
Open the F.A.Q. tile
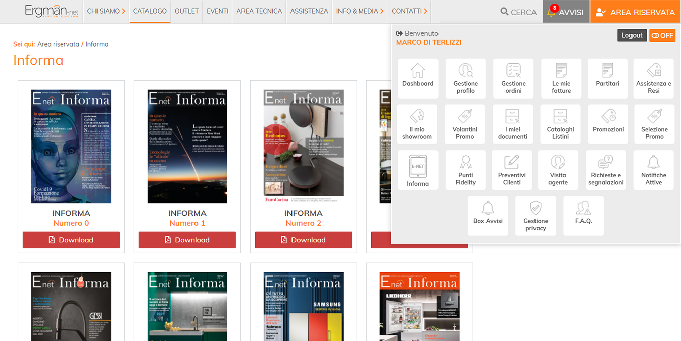583,216
